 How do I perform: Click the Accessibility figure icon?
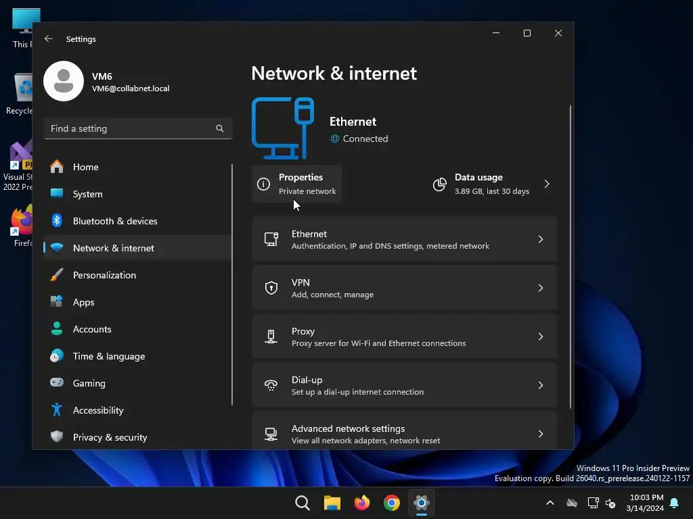(x=57, y=410)
